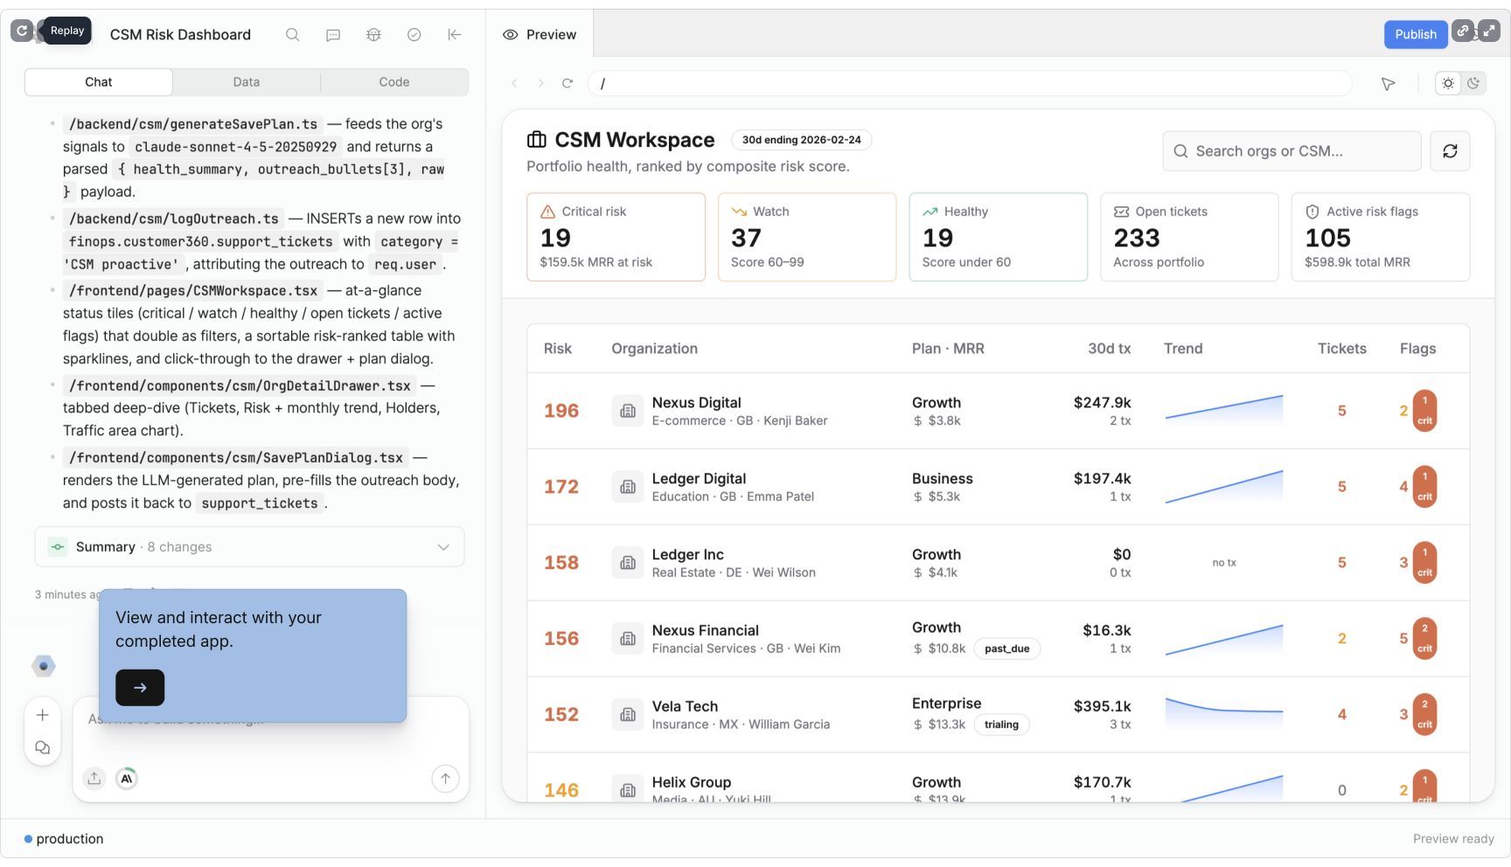Filter by the Healthy tile
This screenshot has width=1511, height=867.
(x=998, y=237)
